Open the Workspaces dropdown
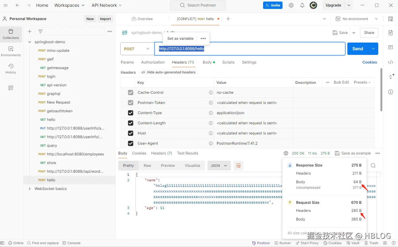Viewport: 398px width, 247px height. pos(69,5)
